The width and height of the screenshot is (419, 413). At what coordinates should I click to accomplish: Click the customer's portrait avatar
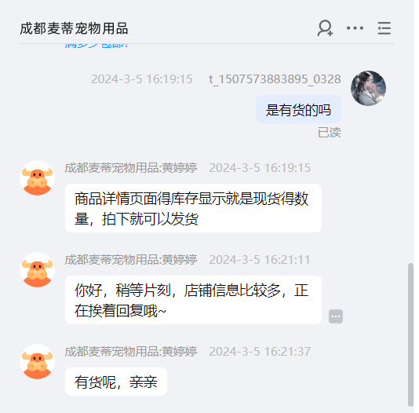pyautogui.click(x=368, y=88)
